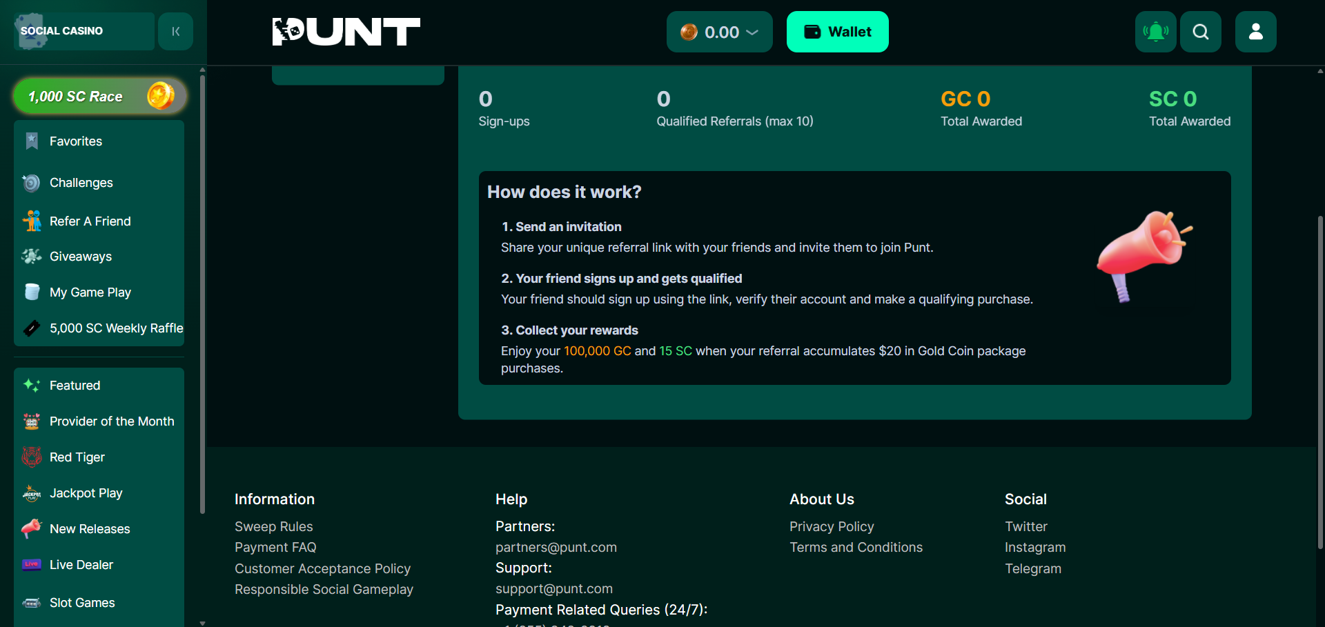Click the Jackpot Play logo icon
This screenshot has height=627, width=1325.
pos(32,493)
